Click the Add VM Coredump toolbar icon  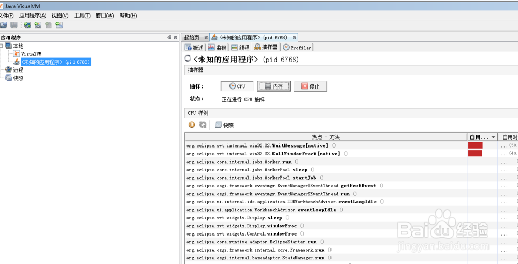(x=49, y=25)
